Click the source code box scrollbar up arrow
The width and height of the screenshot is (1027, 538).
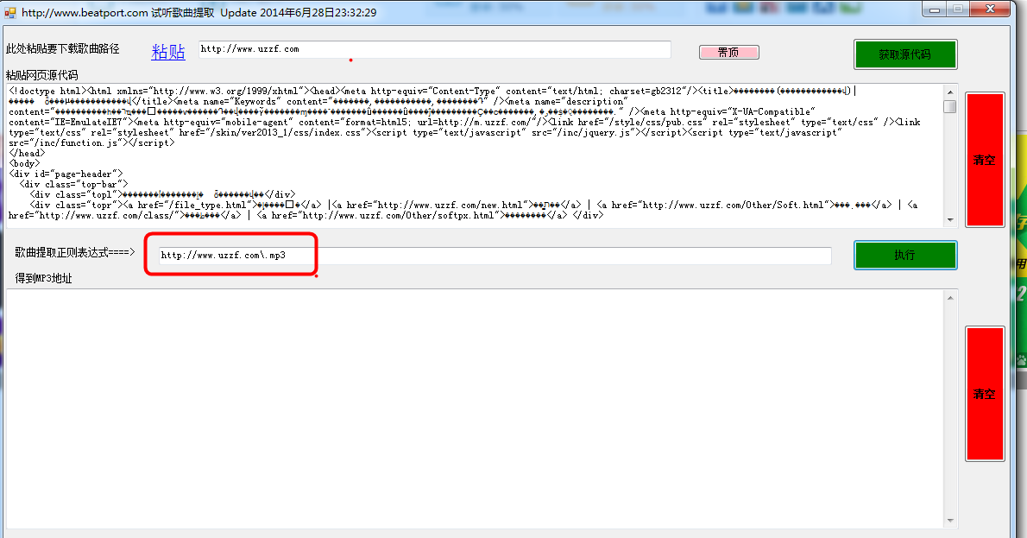point(950,92)
